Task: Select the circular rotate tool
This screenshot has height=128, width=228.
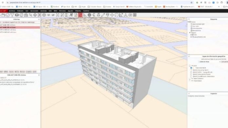Action: (x=117, y=15)
